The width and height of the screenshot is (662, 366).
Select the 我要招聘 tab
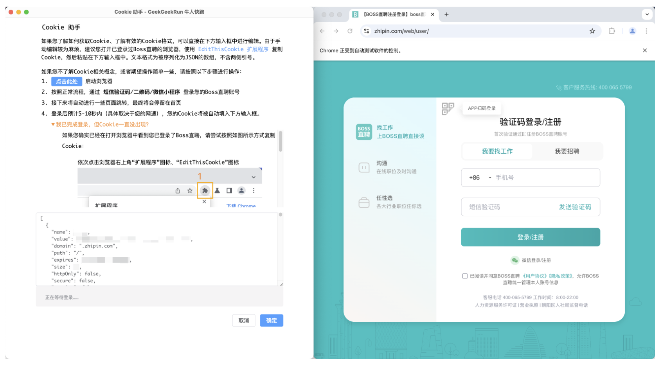pos(567,151)
